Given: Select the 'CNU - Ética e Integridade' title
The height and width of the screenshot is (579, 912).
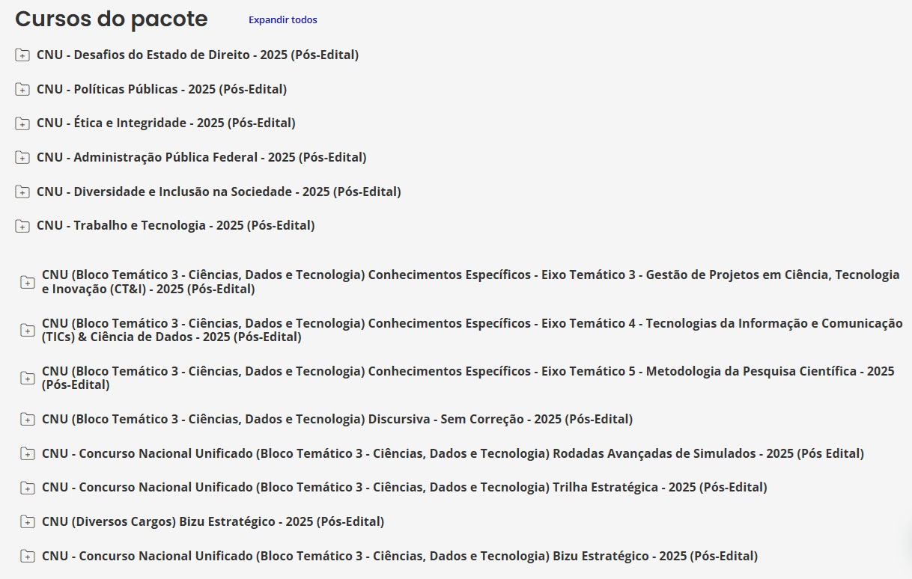Looking at the screenshot, I should click(x=166, y=123).
